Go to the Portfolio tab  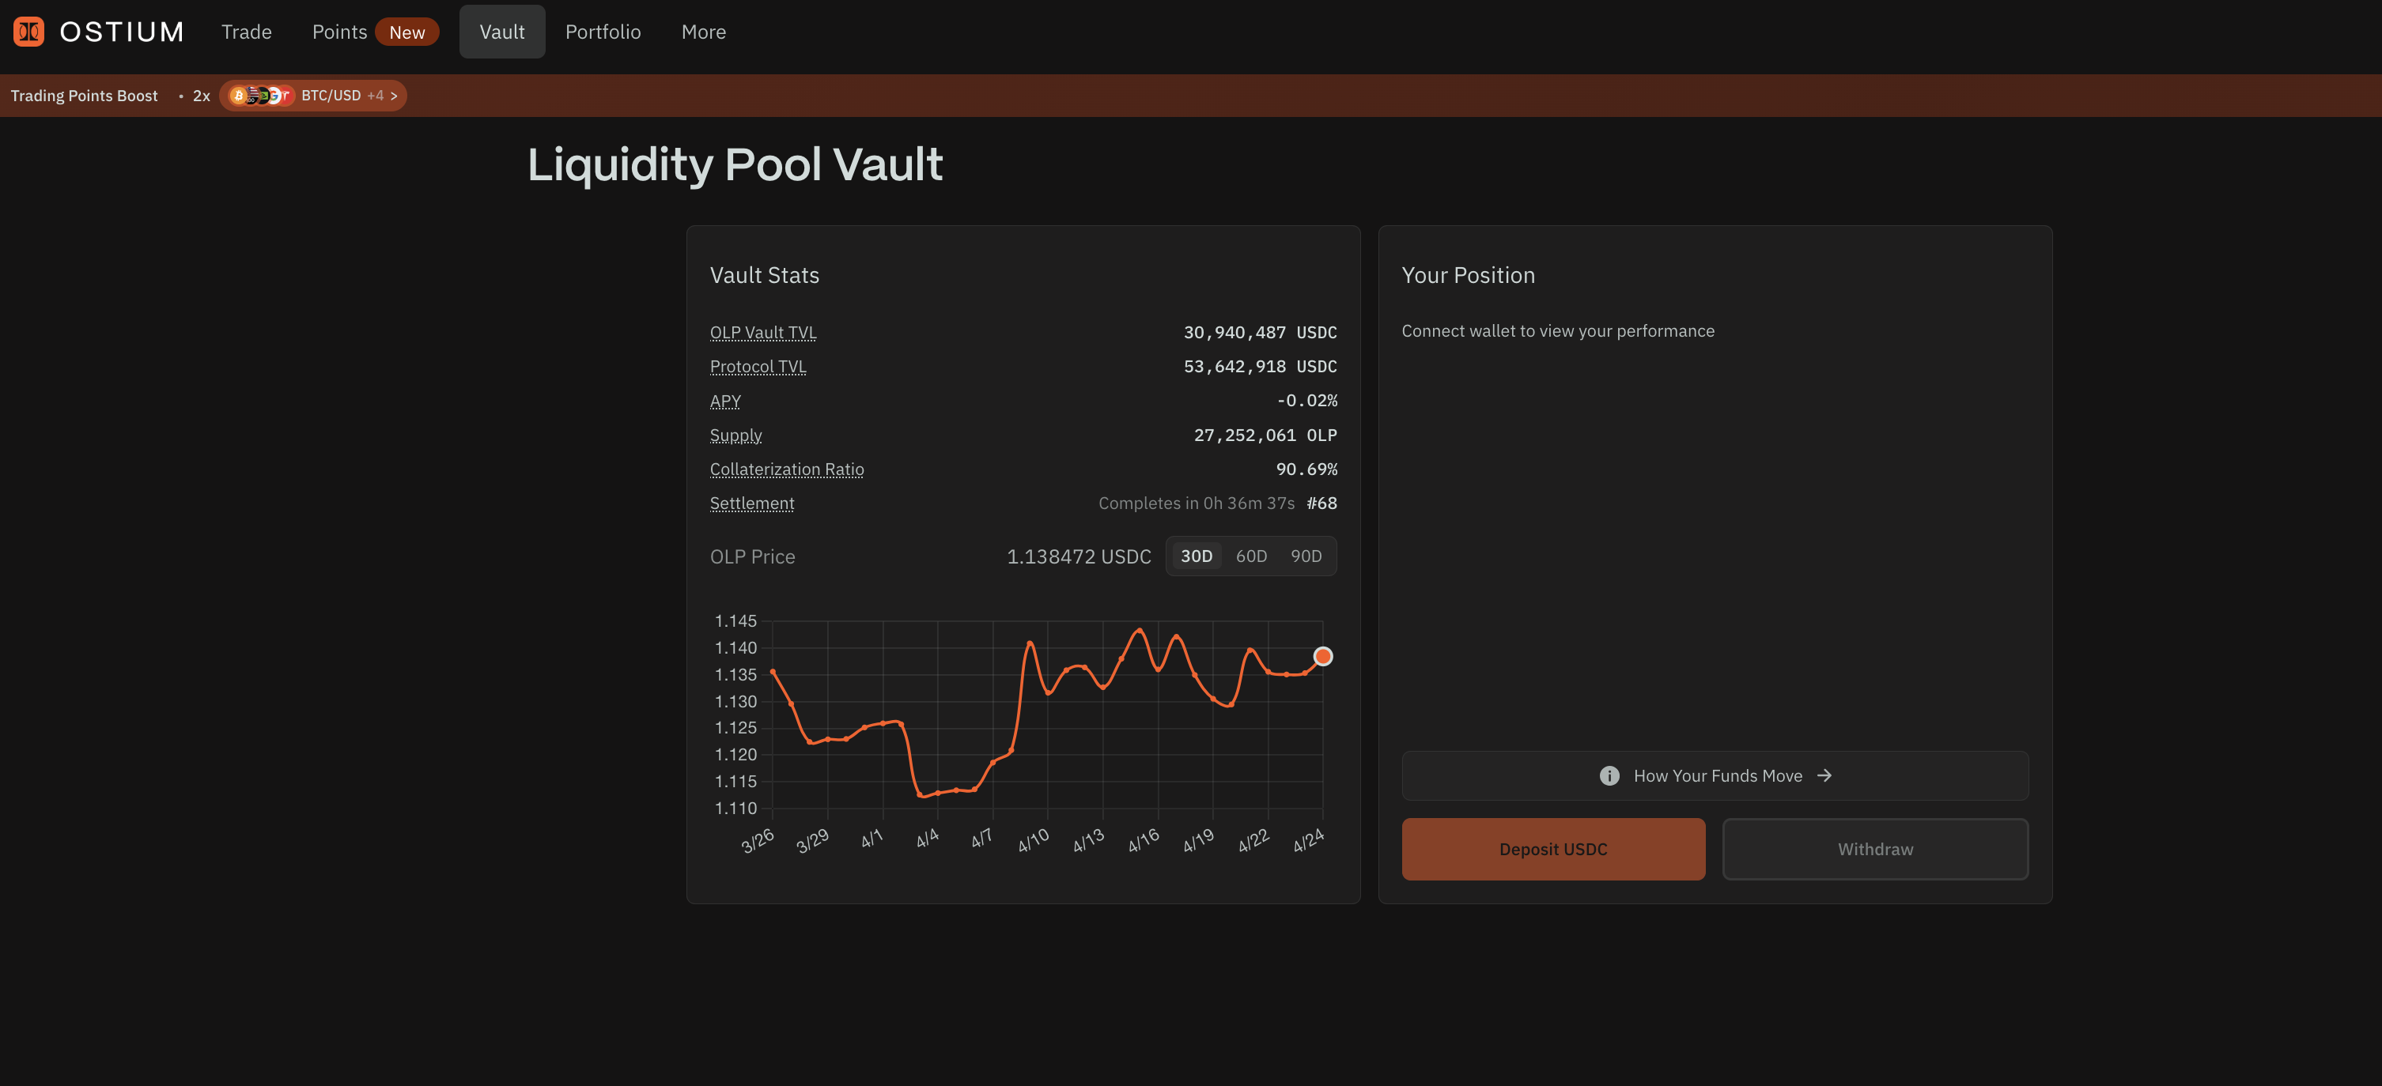602,32
